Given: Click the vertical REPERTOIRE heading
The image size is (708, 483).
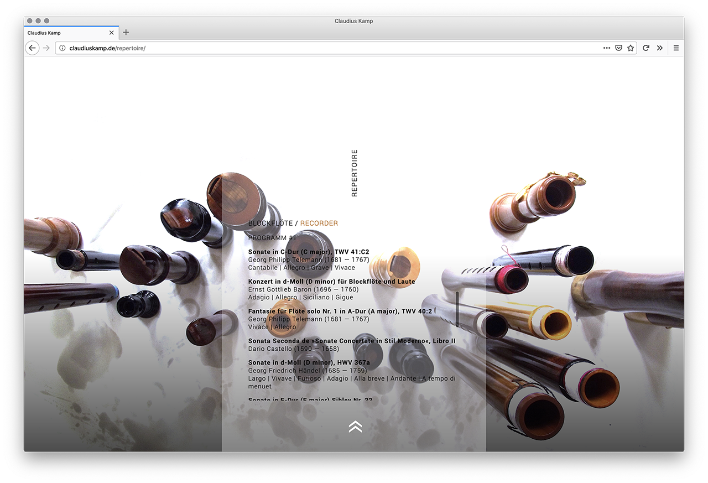Looking at the screenshot, I should tap(355, 173).
